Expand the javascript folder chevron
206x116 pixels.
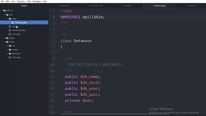[x=7, y=53]
